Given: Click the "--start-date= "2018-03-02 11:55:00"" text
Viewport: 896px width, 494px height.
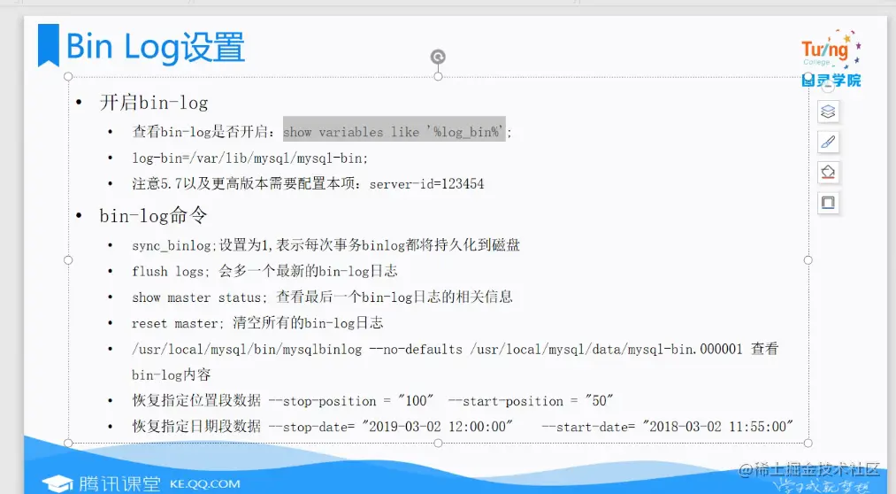Looking at the screenshot, I should click(668, 427).
